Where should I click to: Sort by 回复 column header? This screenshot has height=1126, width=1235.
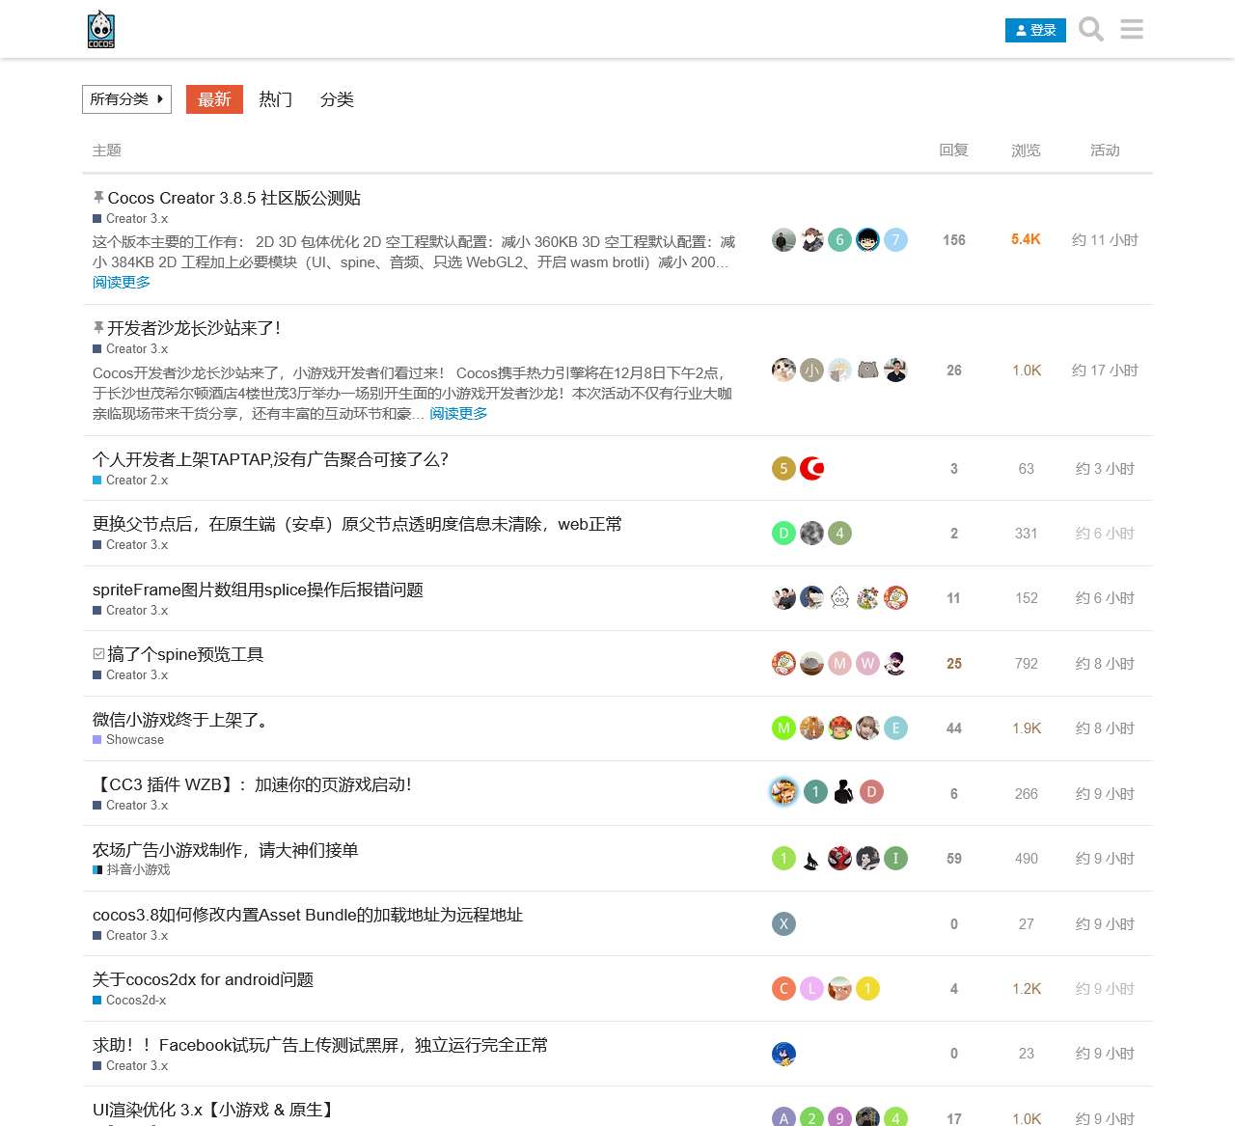[x=953, y=151]
